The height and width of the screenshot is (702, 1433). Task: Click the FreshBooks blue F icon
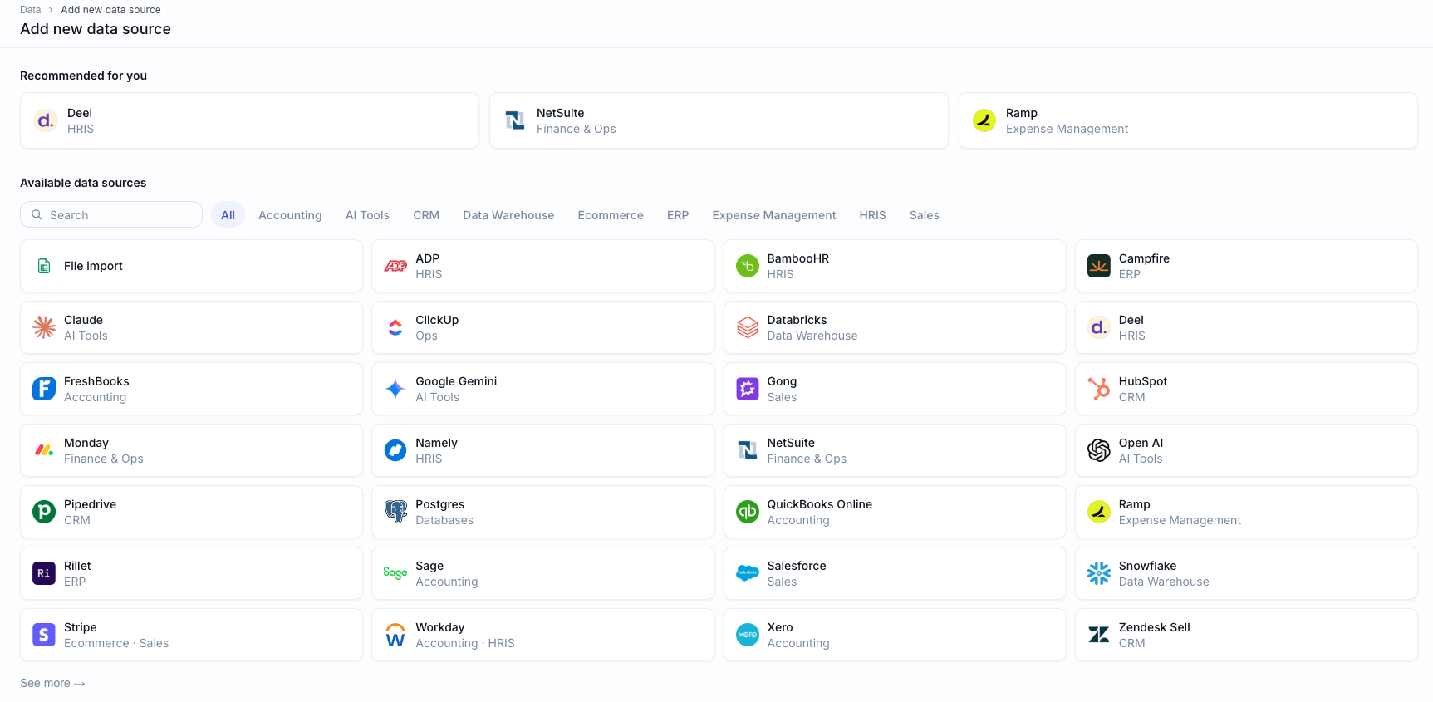click(44, 389)
